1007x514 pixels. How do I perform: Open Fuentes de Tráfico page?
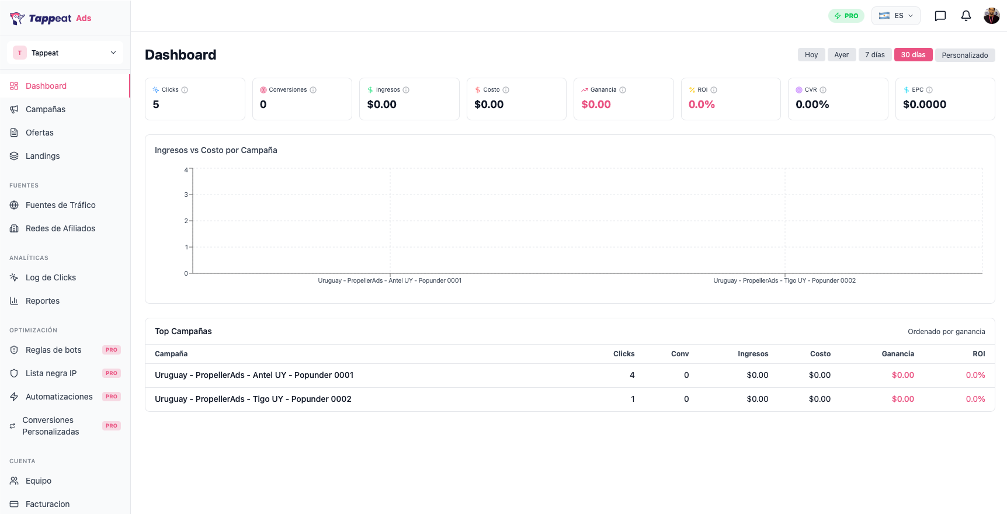pos(65,205)
